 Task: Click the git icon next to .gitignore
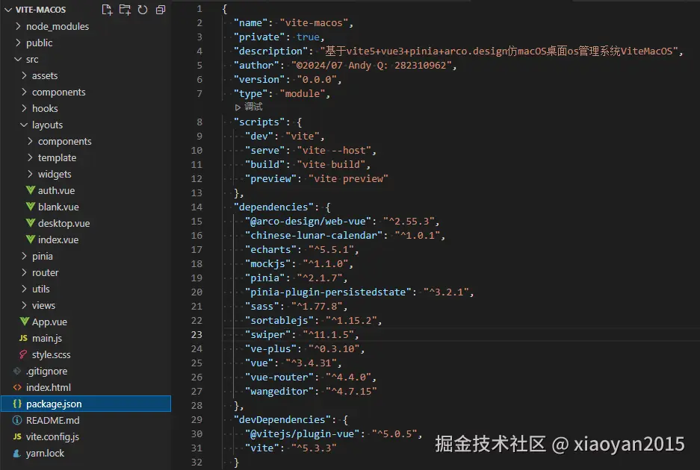(17, 371)
